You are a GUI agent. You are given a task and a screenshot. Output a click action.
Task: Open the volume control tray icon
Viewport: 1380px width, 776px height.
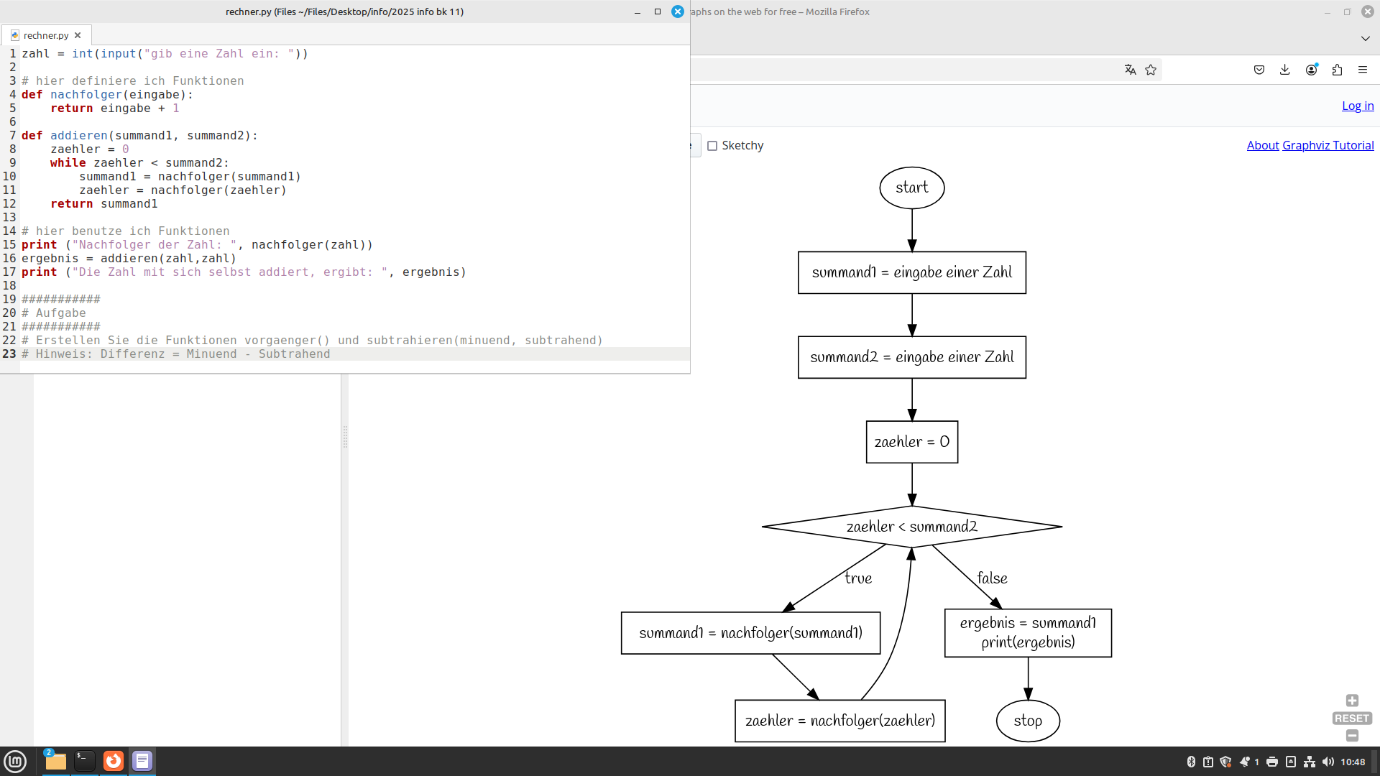tap(1328, 762)
